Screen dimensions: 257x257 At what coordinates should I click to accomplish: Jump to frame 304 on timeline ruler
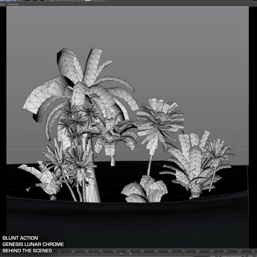(x=212, y=251)
